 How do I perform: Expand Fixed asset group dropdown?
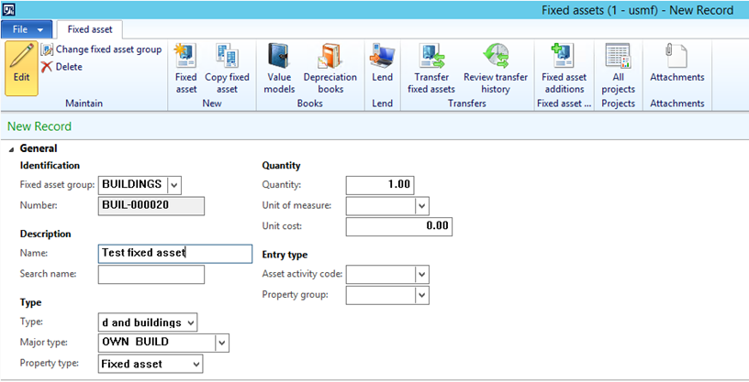[174, 185]
